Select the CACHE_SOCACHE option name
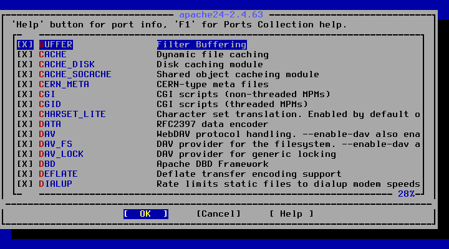The width and height of the screenshot is (449, 249). pos(75,75)
